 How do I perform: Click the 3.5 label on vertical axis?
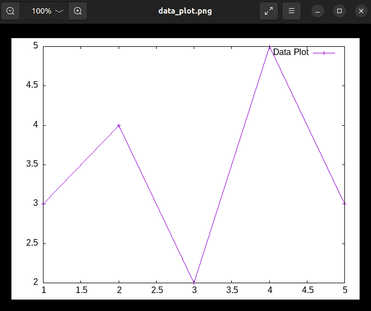click(x=31, y=164)
